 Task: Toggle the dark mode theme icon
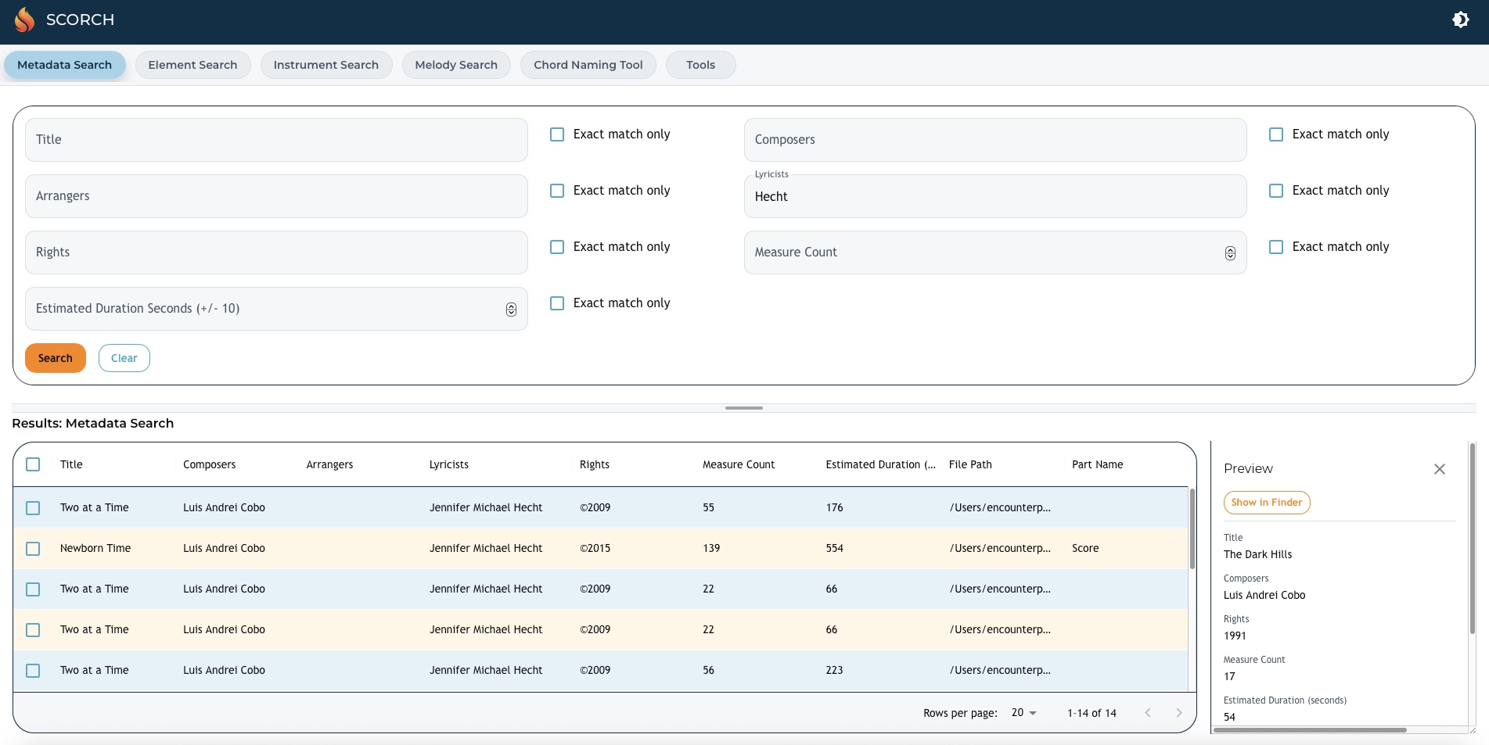click(1460, 20)
